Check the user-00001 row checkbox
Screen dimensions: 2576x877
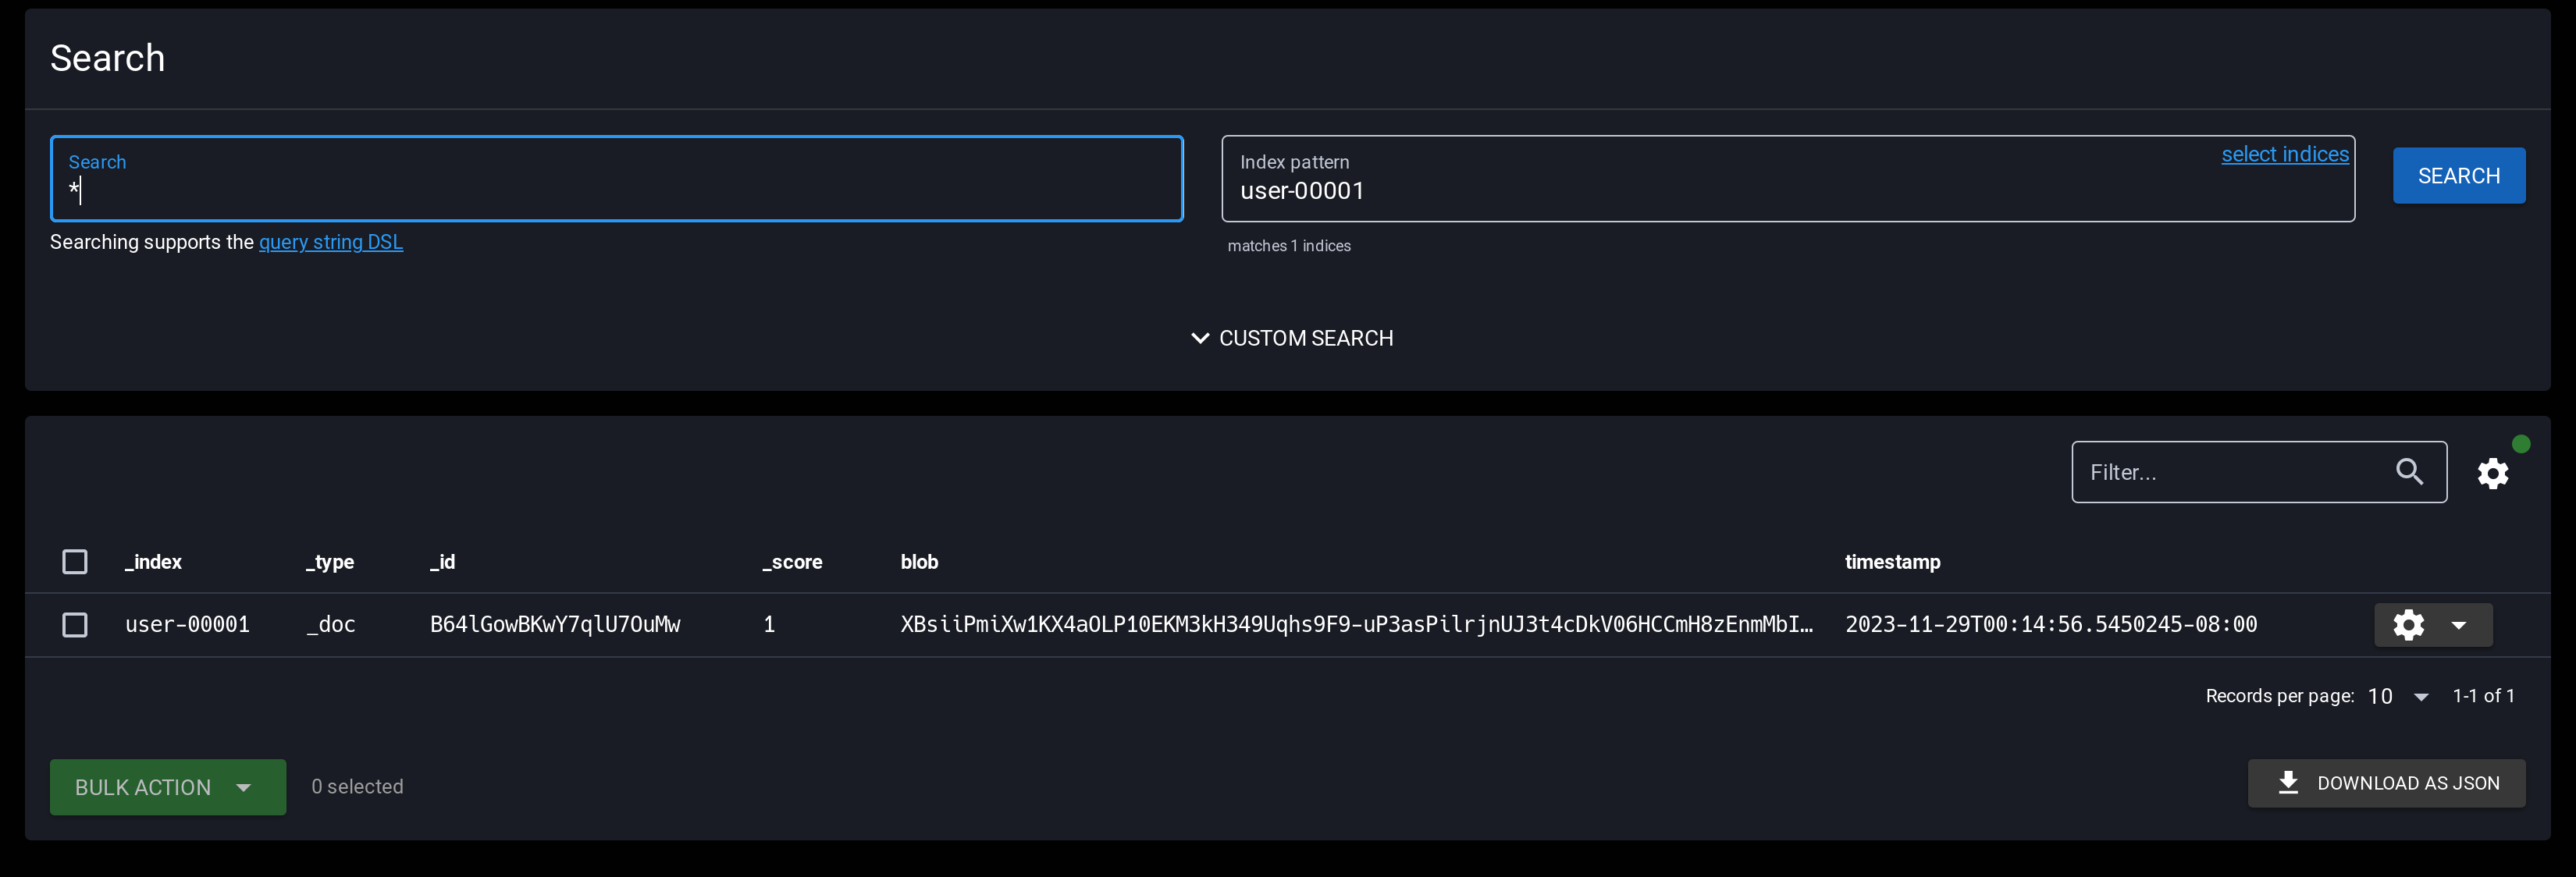tap(75, 625)
